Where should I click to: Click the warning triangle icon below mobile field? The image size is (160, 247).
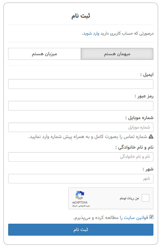[x=151, y=136]
